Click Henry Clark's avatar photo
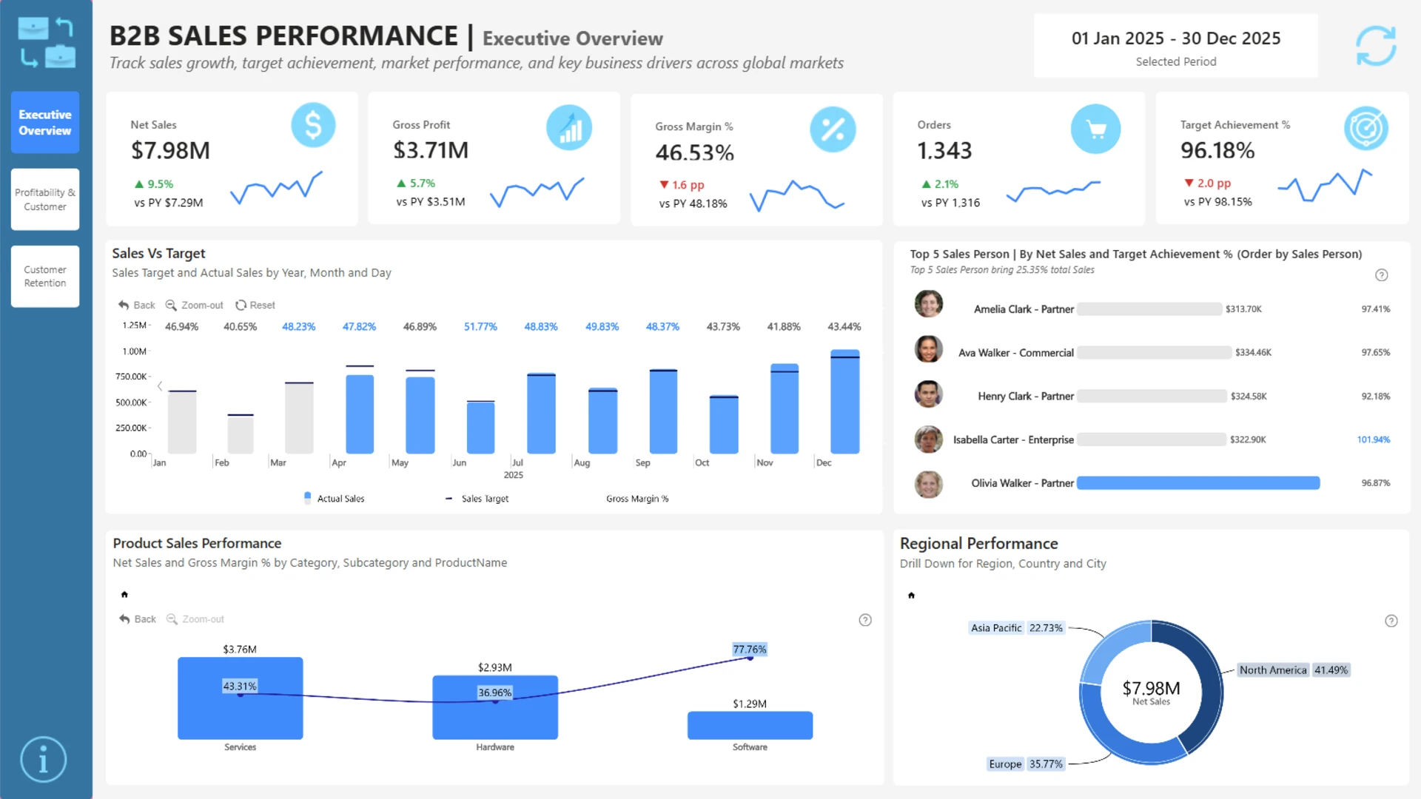This screenshot has width=1421, height=799. click(928, 394)
